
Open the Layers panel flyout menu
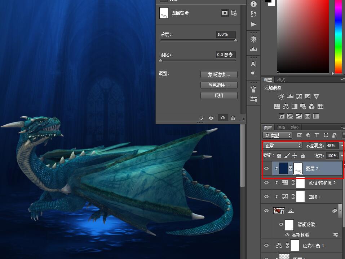click(342, 128)
